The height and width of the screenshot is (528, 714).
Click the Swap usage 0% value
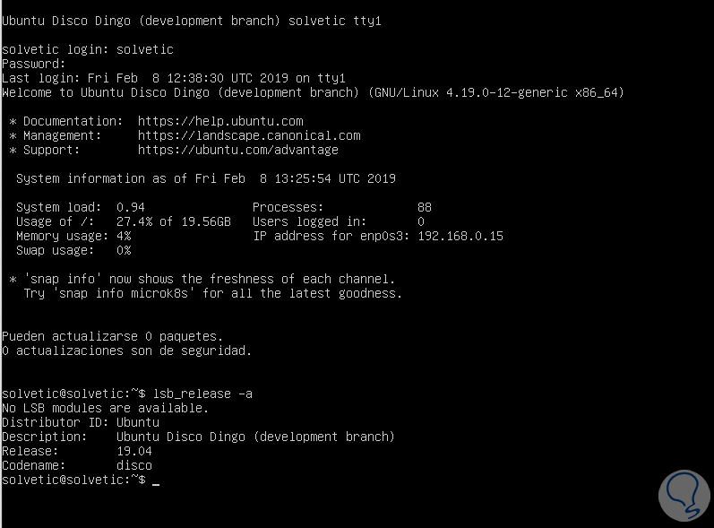tap(124, 250)
